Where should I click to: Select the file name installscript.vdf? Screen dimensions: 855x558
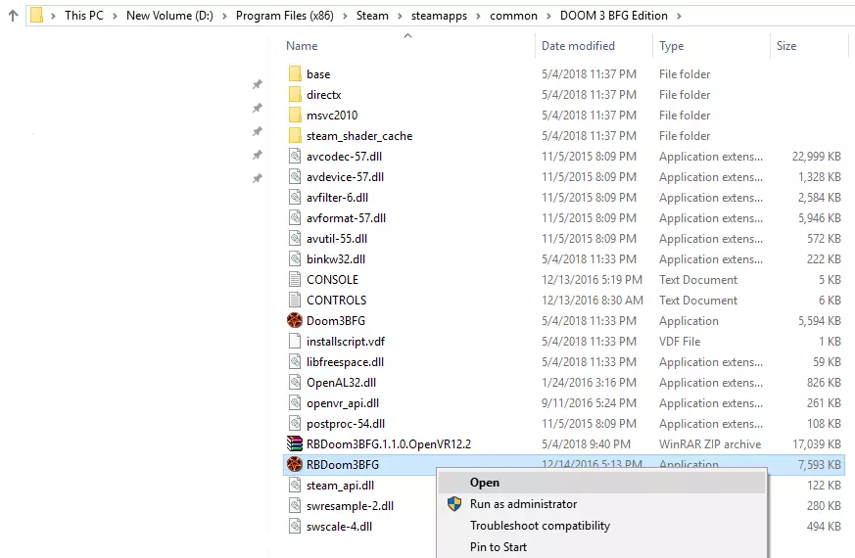346,342
